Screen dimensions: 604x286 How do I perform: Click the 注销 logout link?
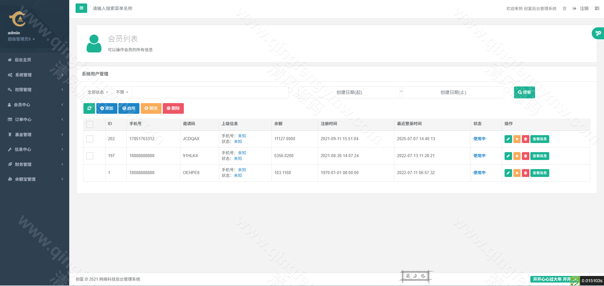[584, 8]
